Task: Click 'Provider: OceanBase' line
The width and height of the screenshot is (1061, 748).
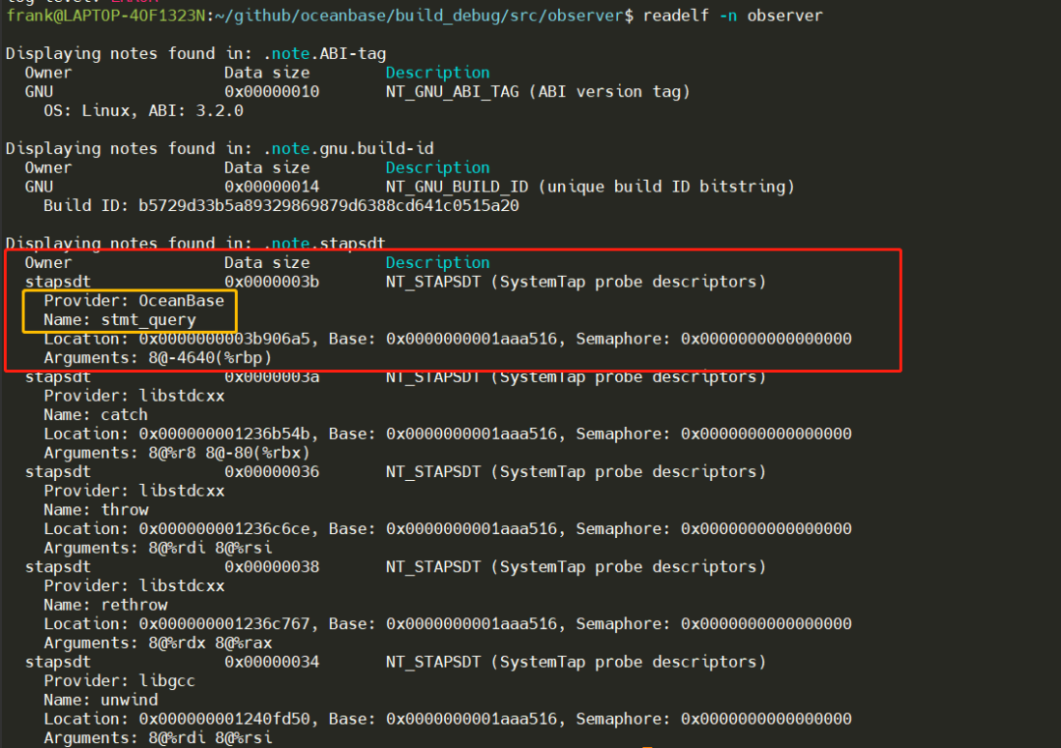Action: (x=134, y=300)
